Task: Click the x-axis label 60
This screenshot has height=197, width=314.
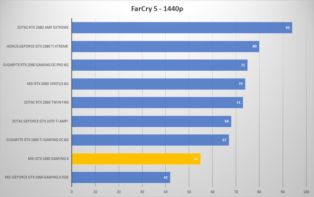Action: click(x=213, y=192)
